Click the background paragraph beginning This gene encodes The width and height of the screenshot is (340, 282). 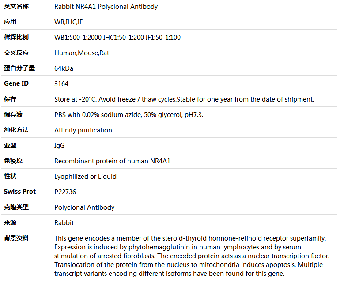pos(191,256)
